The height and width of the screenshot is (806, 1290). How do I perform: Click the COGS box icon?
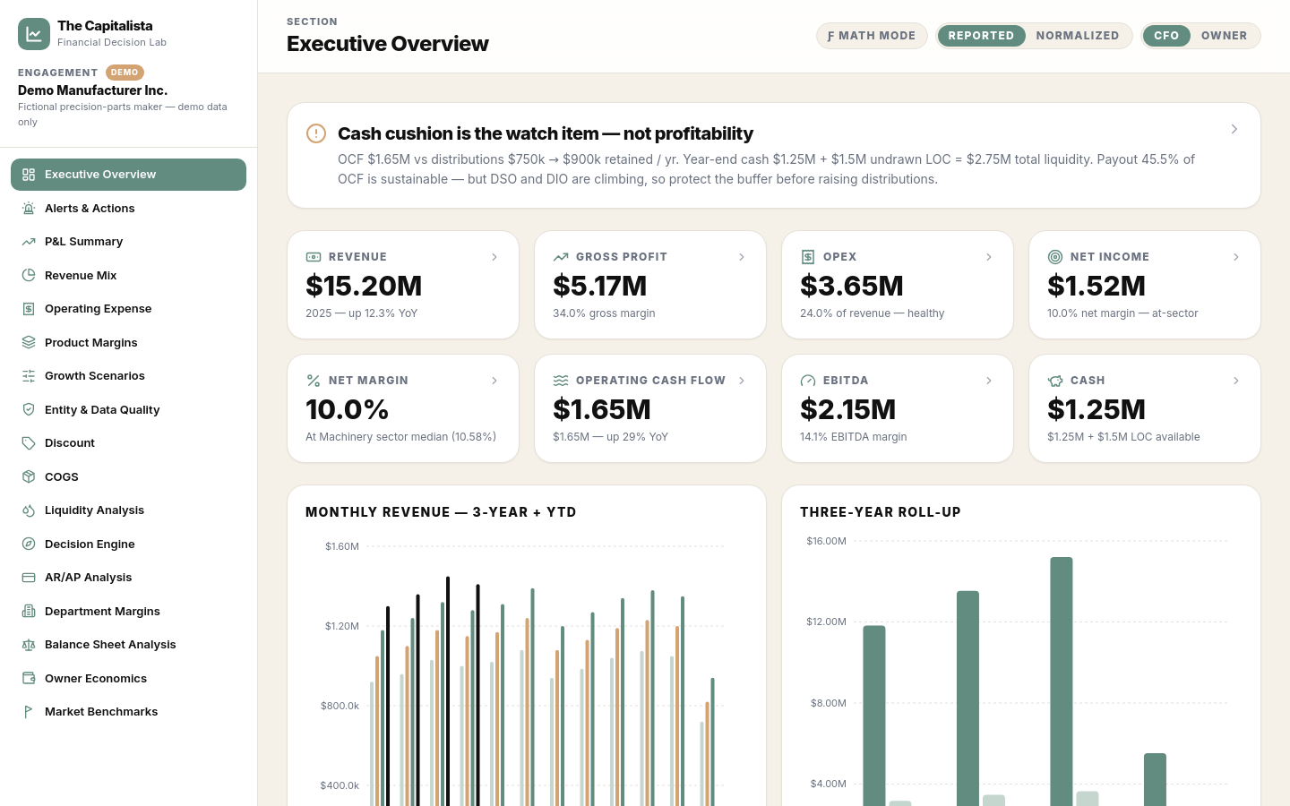tap(29, 477)
